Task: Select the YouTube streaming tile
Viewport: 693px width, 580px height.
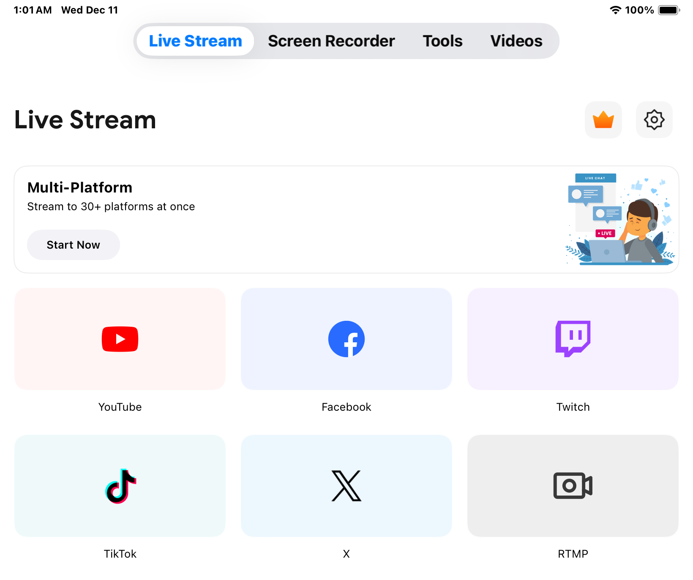Action: point(120,339)
